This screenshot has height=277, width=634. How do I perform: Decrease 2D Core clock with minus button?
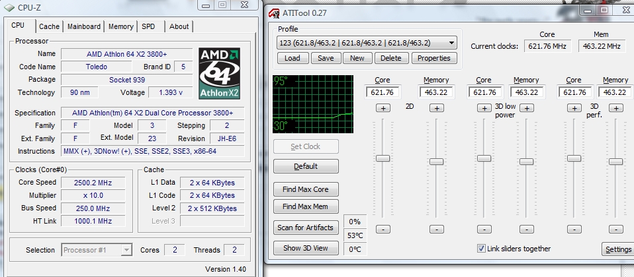[383, 230]
